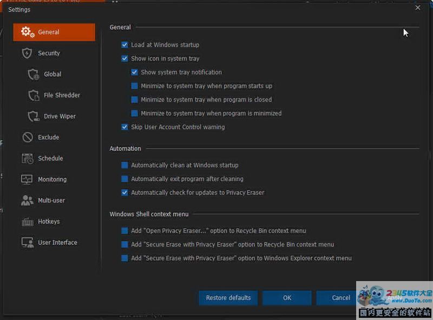Toggle Skip User Account Control warning
Screen dimensions: 433x320
(x=124, y=127)
